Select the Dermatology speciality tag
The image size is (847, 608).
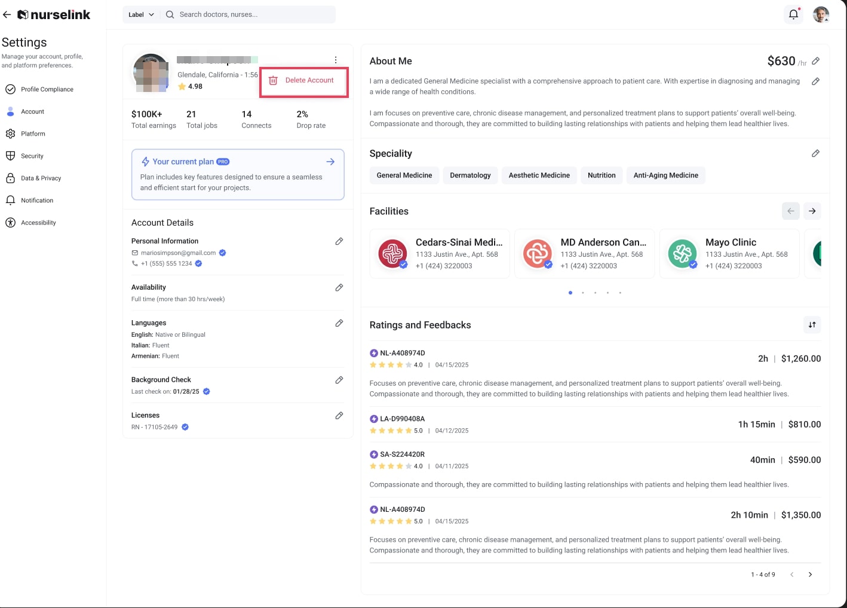tap(470, 176)
